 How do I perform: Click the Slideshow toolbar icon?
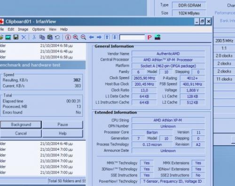click(8, 37)
